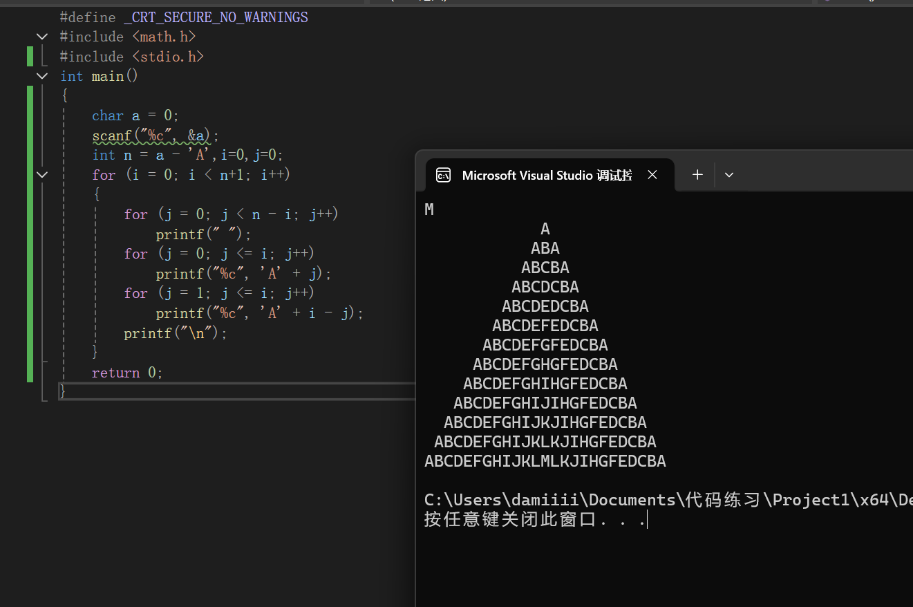Click the single A pyramid top row

tap(545, 229)
